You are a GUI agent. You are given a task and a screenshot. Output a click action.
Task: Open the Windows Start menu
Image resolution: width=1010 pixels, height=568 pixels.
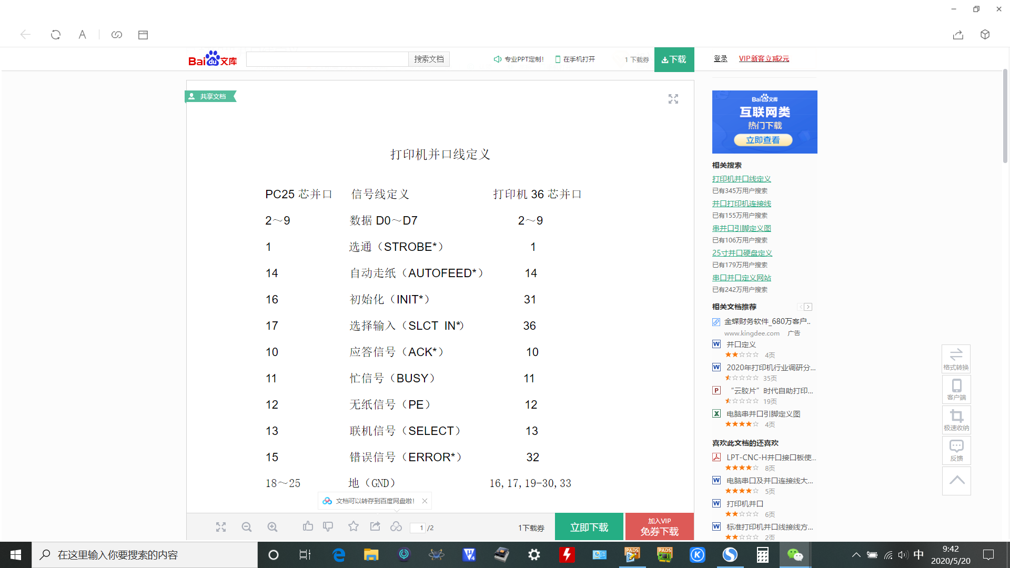click(16, 555)
